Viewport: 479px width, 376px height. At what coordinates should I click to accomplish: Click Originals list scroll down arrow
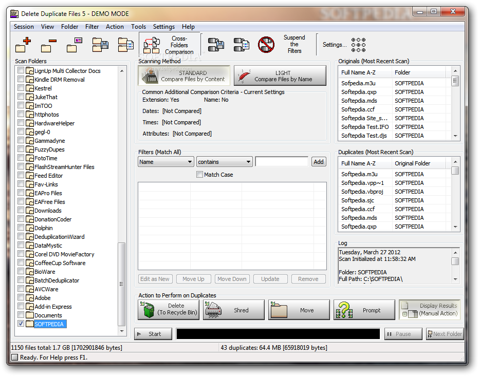[455, 136]
